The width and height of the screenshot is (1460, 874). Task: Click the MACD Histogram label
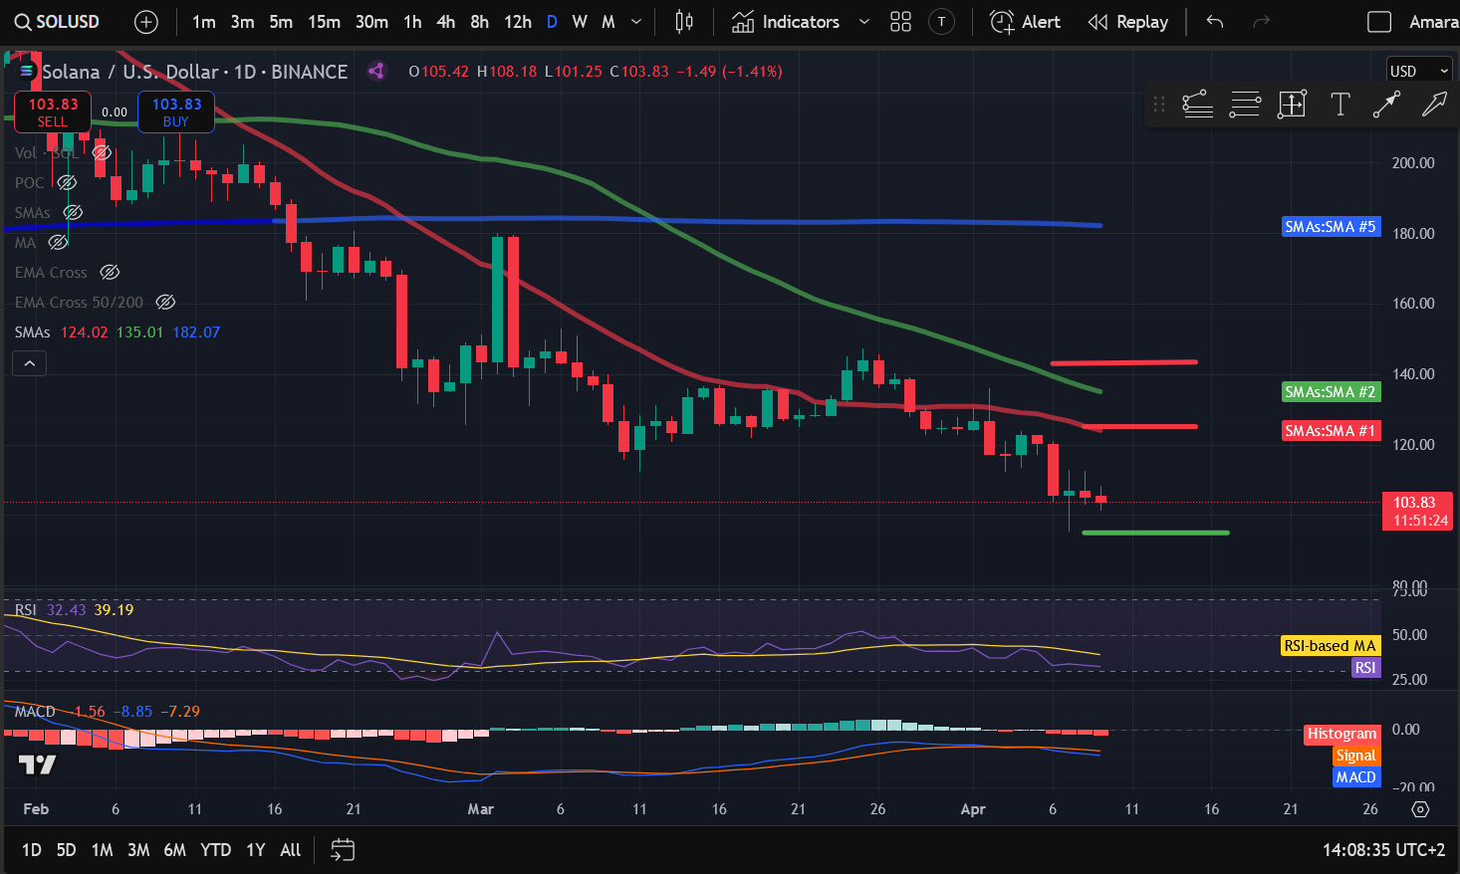pos(1341,734)
